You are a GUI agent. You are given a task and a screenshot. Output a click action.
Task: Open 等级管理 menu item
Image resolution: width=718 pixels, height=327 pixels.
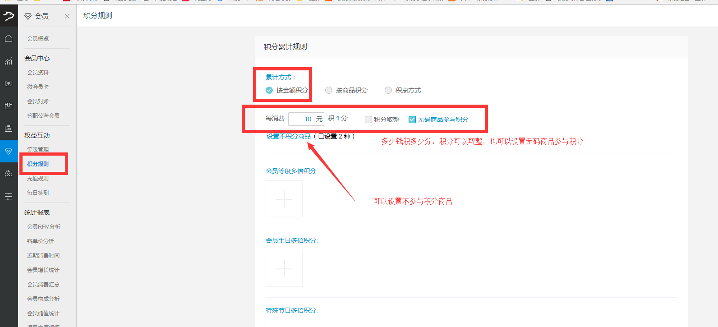(38, 150)
